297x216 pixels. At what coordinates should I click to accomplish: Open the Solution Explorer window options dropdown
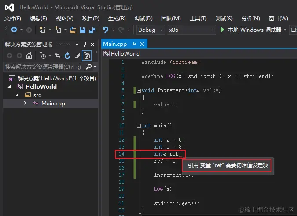point(77,45)
